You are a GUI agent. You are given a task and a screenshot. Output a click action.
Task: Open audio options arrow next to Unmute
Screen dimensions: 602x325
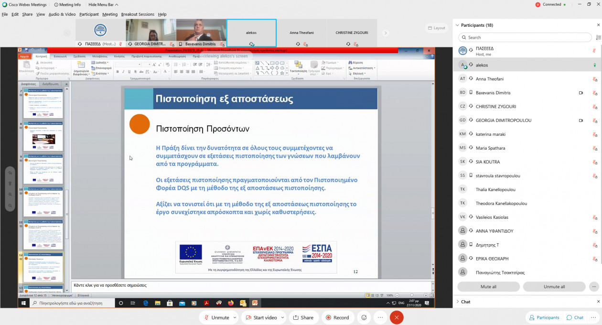pos(235,317)
